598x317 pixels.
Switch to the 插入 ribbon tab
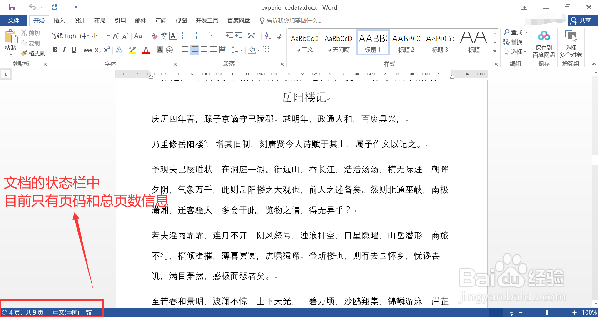(59, 21)
